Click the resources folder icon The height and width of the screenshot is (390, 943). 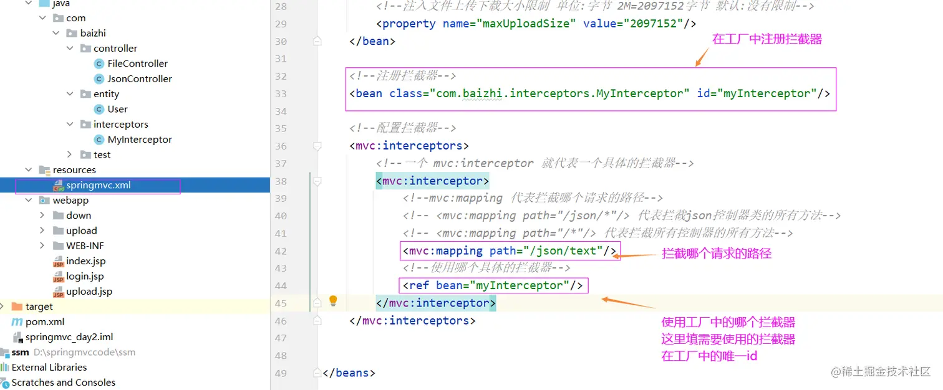point(44,170)
